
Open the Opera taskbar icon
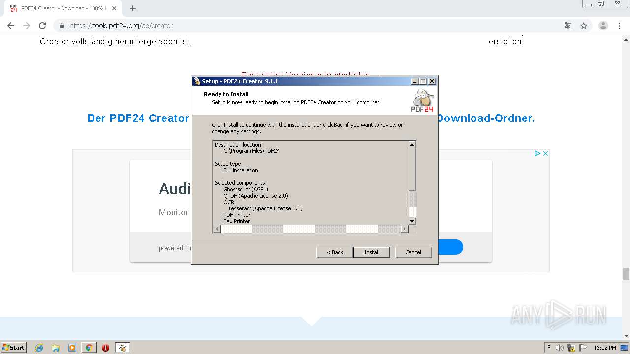(x=105, y=348)
